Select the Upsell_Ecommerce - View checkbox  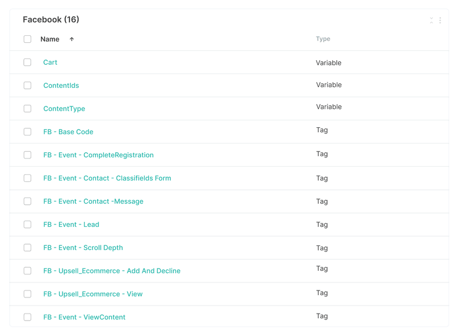click(x=27, y=294)
